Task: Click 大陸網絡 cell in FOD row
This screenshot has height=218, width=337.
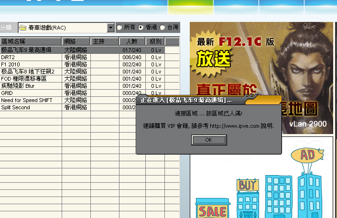Action: pos(76,79)
